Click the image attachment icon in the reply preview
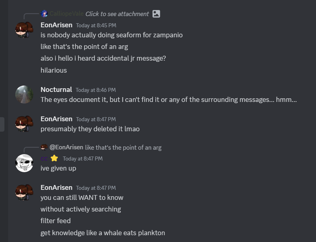This screenshot has height=242, width=316. [156, 14]
